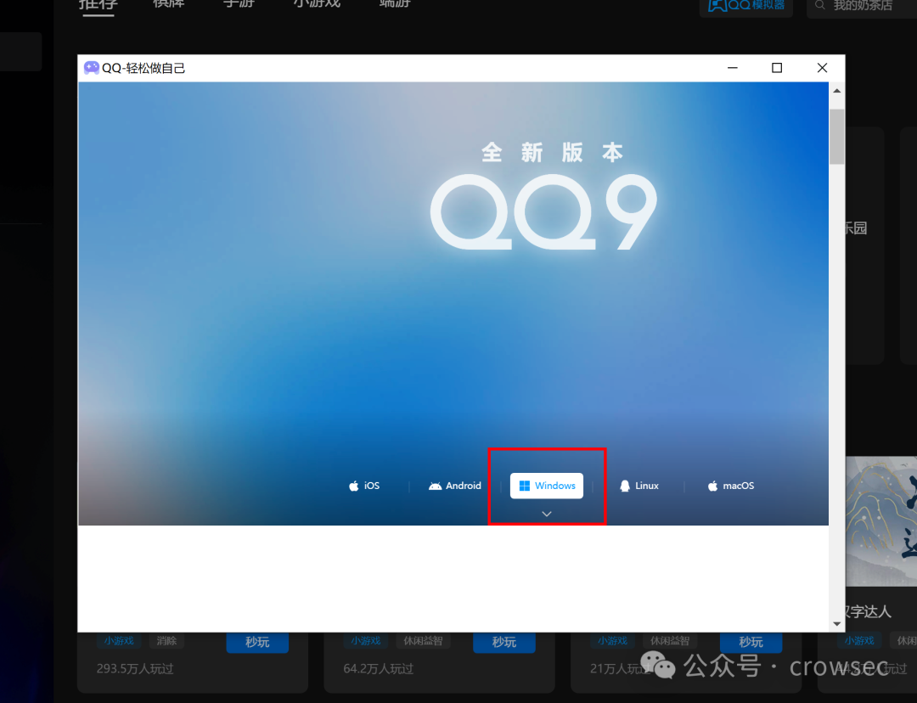The width and height of the screenshot is (917, 703).
Task: Click the search field showing 我的奶茶店
Action: (862, 8)
